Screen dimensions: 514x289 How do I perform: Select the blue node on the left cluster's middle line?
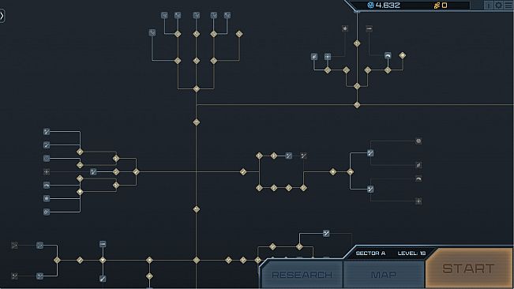tap(93, 171)
